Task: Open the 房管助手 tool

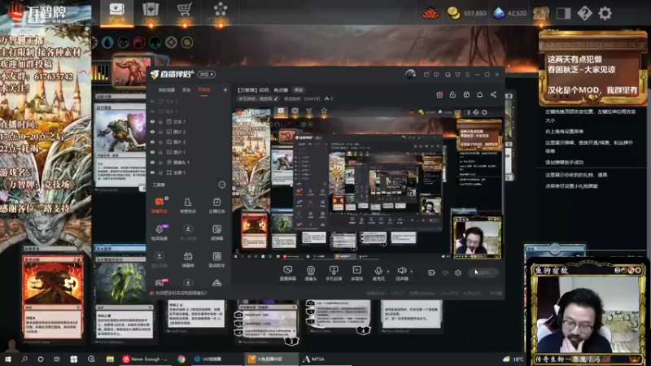Action: coord(188,206)
